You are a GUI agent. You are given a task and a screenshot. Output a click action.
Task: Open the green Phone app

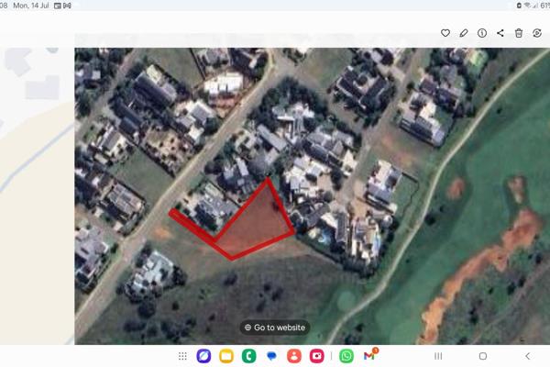(x=248, y=356)
